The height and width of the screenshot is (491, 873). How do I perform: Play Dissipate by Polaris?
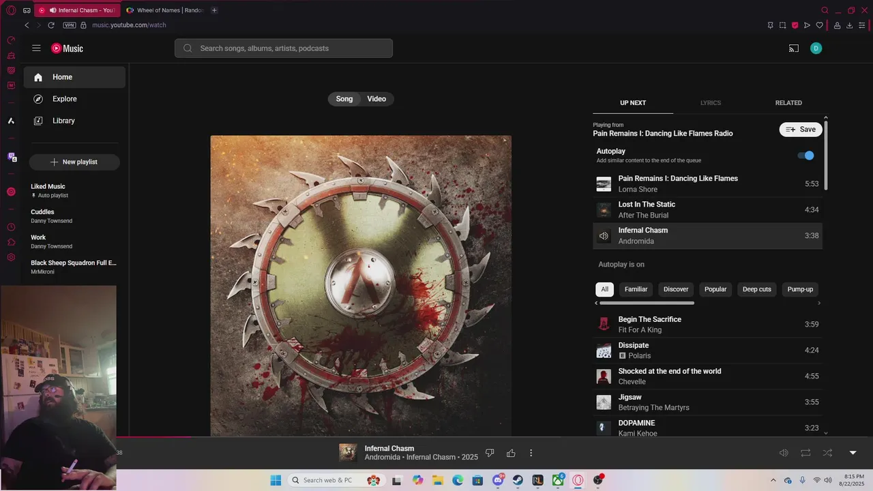tap(707, 351)
